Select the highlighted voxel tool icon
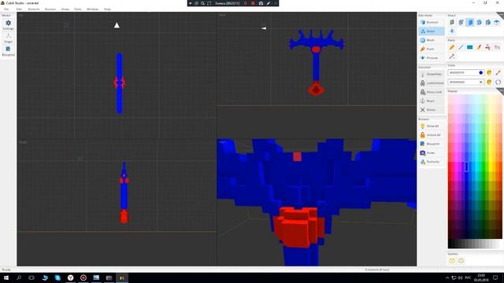 470,22
